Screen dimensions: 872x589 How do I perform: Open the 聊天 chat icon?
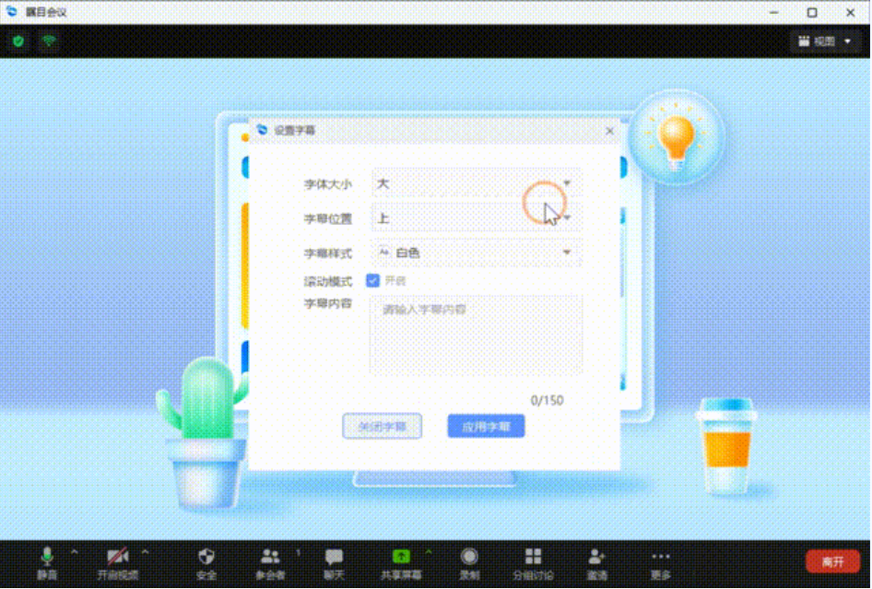pyautogui.click(x=334, y=556)
